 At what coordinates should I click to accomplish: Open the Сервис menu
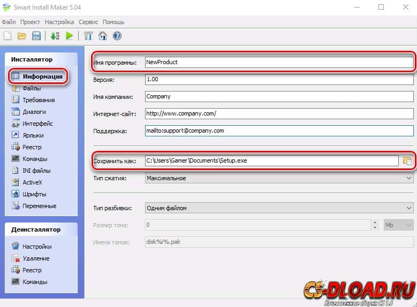coord(88,22)
